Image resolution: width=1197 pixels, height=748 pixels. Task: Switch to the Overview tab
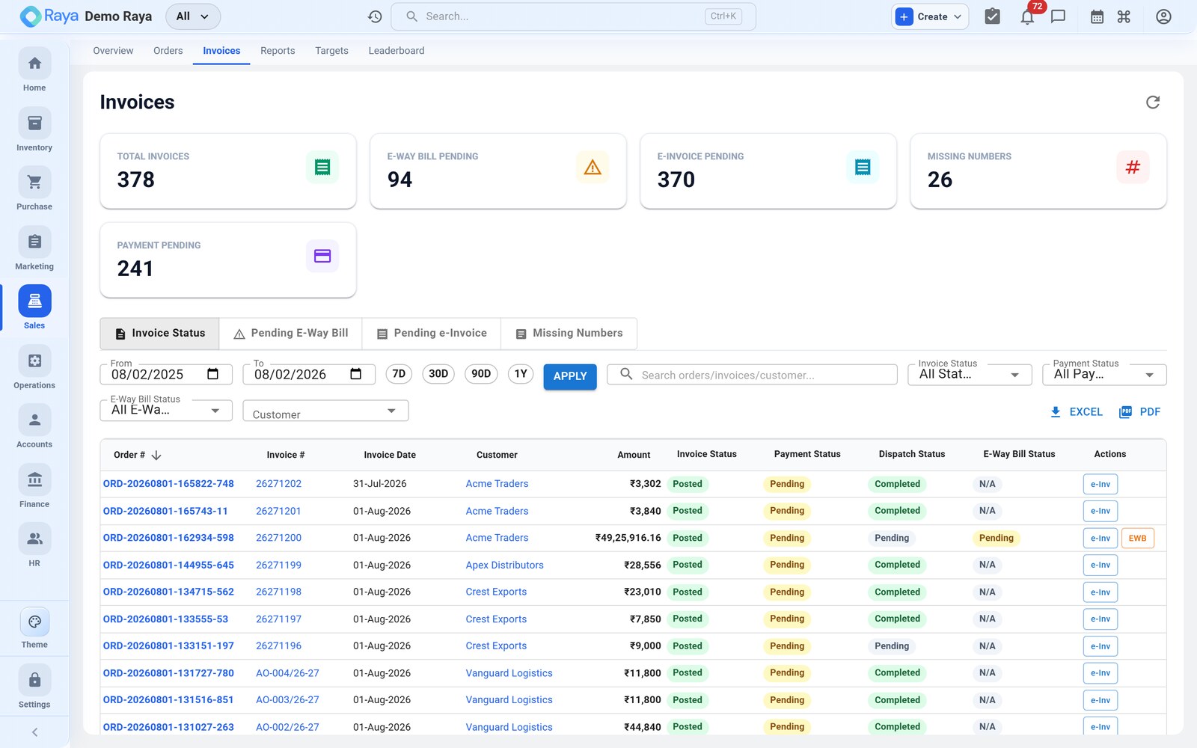coord(113,51)
